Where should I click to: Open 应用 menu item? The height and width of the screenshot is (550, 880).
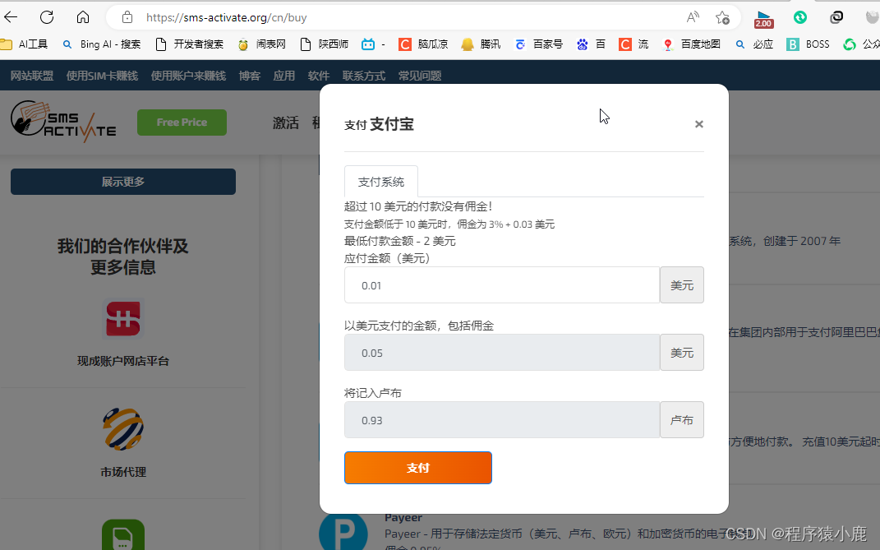point(284,76)
